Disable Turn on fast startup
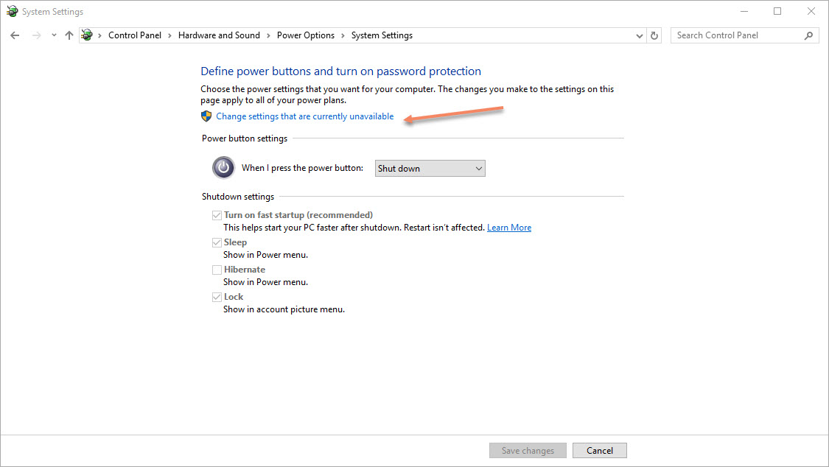 tap(217, 215)
